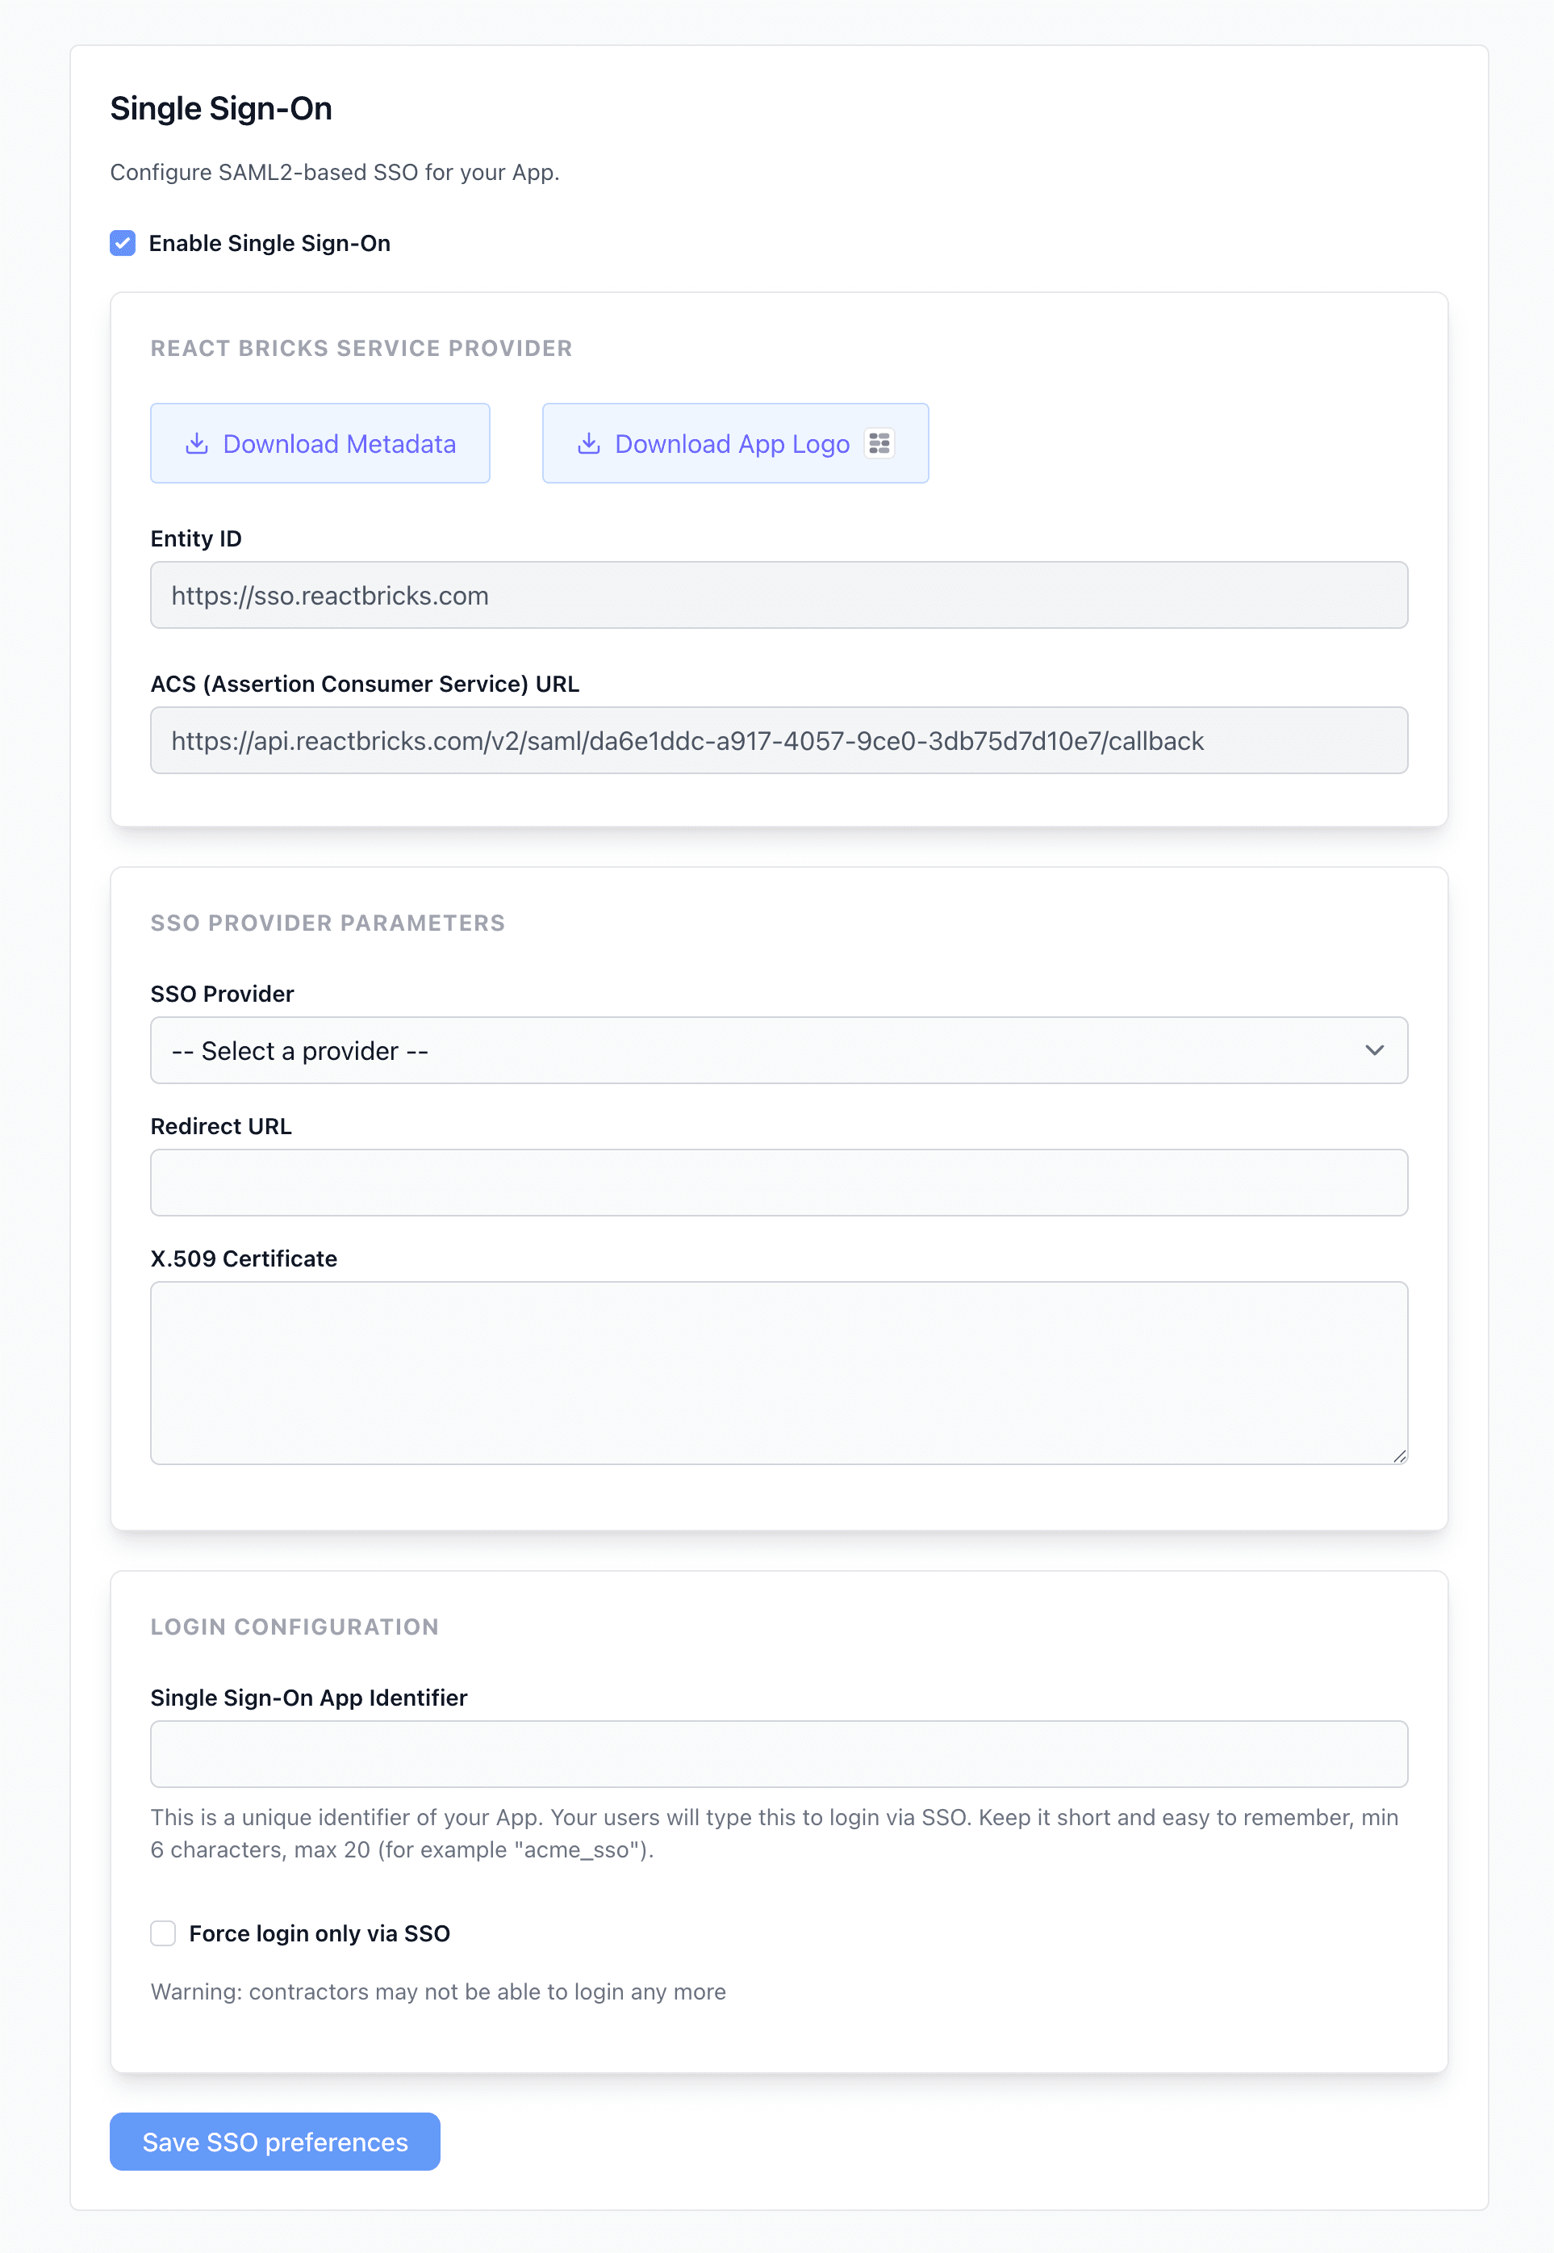Open the SSO Provider dropdown

click(x=778, y=1050)
